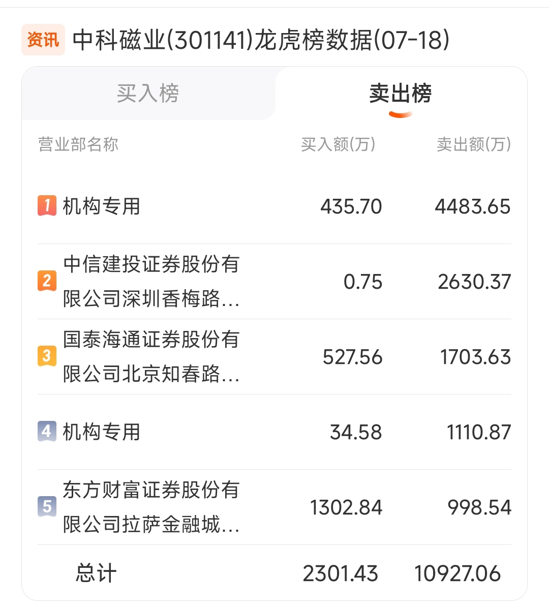549x609 pixels.
Task: Click rank 5 badge icon
Action: point(47,507)
